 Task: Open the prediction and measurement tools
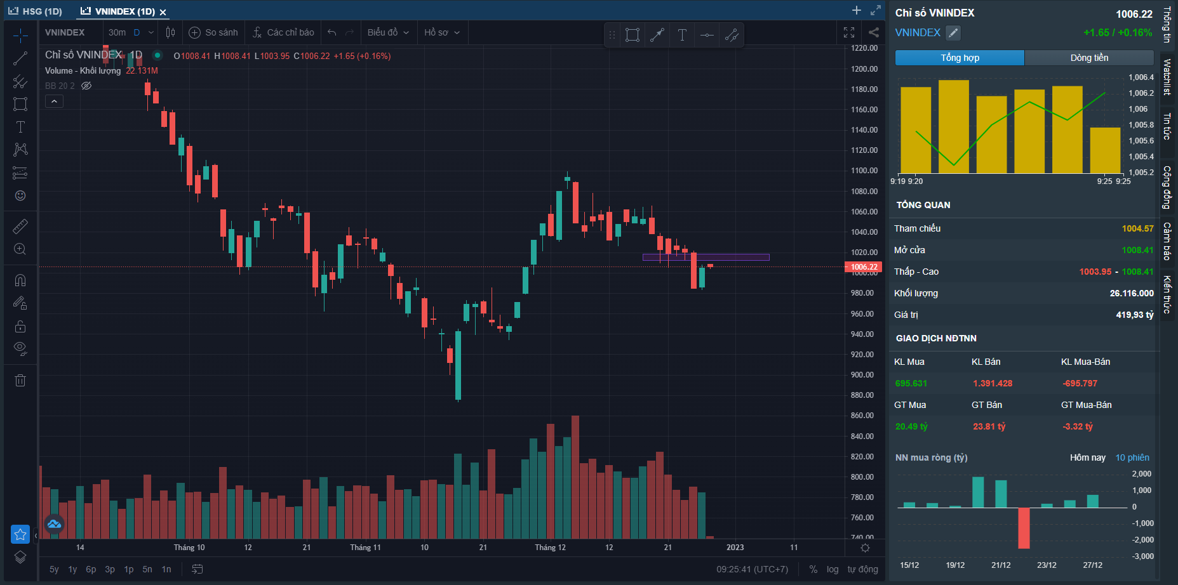click(20, 173)
